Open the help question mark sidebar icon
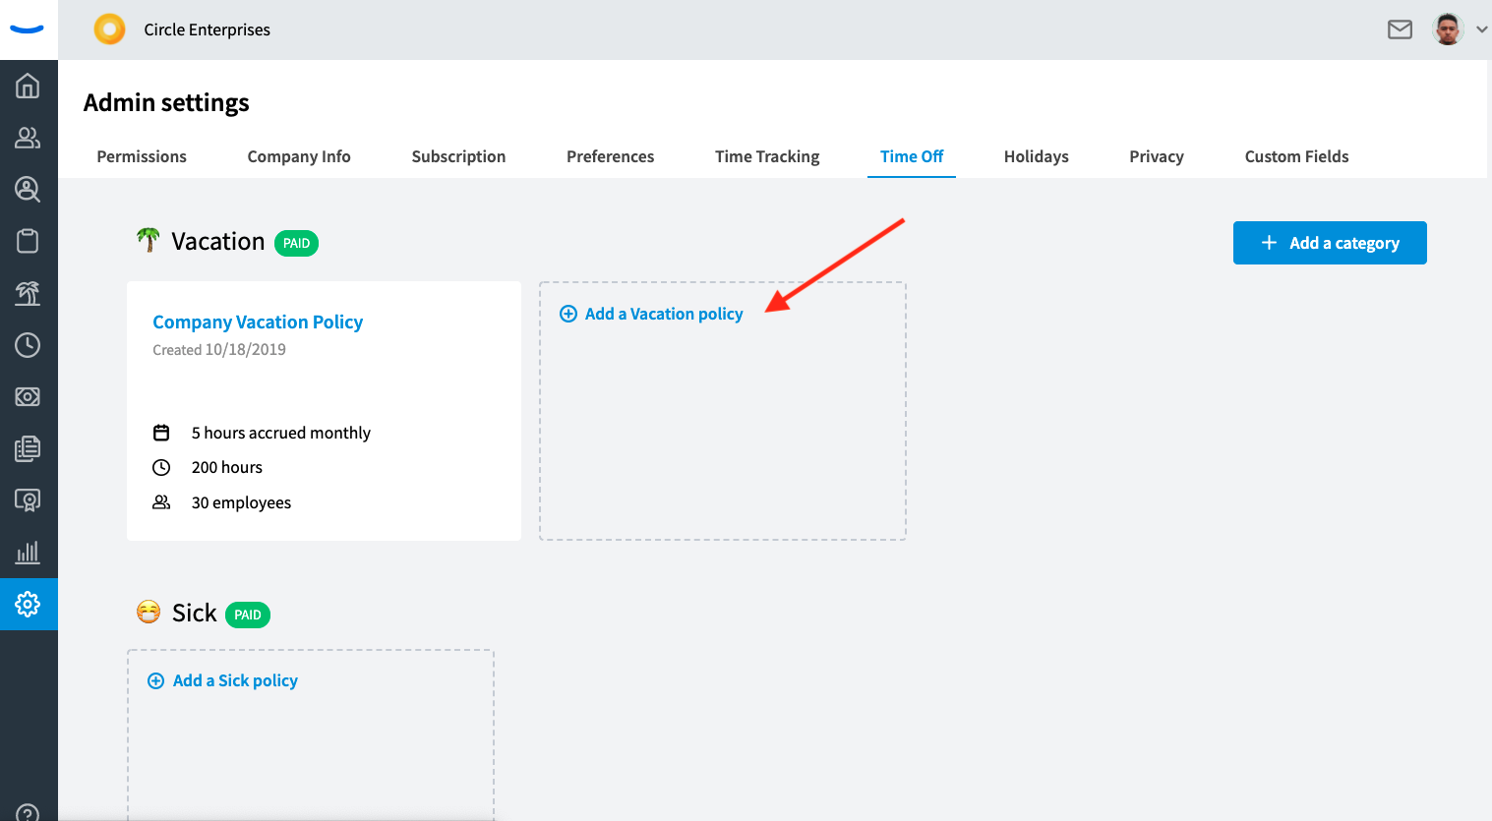The width and height of the screenshot is (1492, 821). [28, 813]
